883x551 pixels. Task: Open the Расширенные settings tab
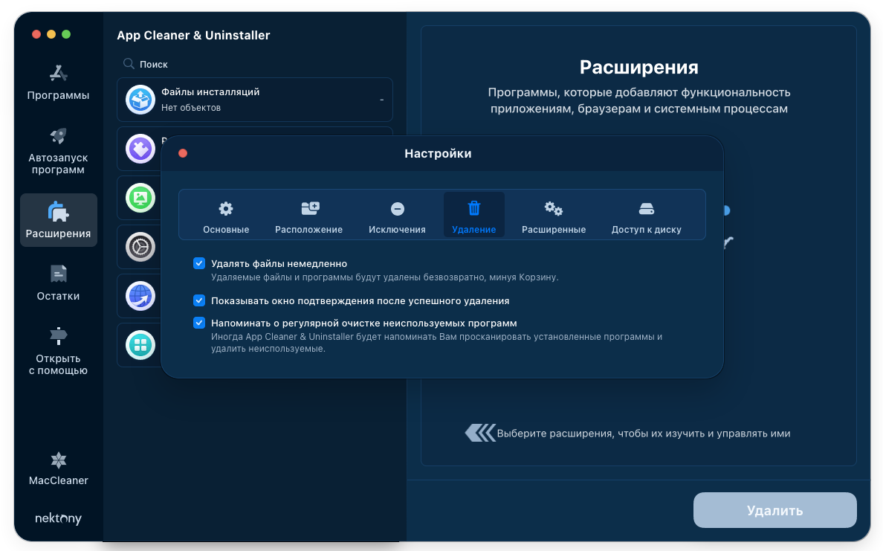click(x=553, y=216)
